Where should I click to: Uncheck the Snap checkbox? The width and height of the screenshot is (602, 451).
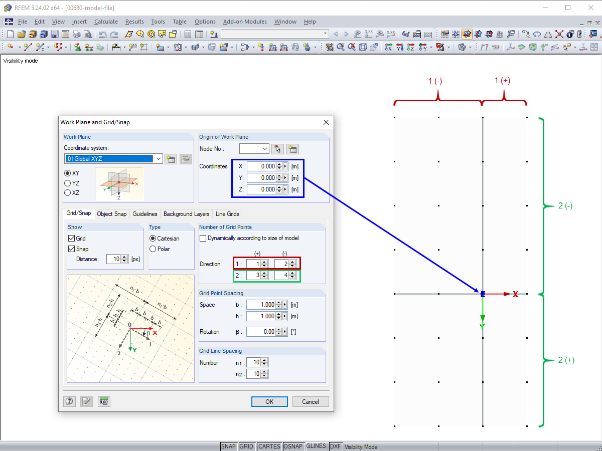point(71,249)
